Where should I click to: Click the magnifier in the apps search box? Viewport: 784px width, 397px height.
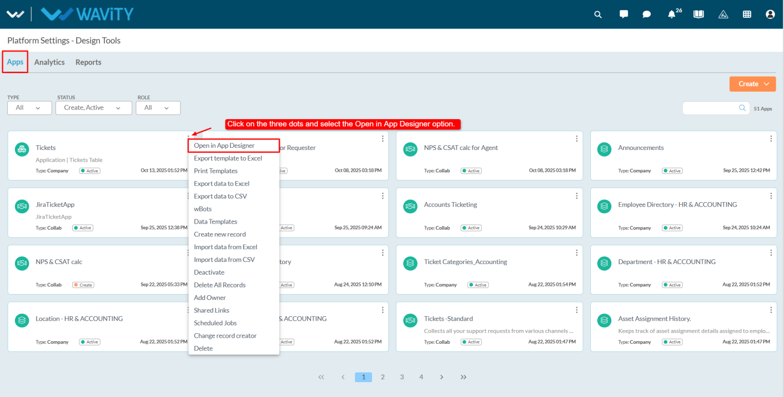point(742,108)
